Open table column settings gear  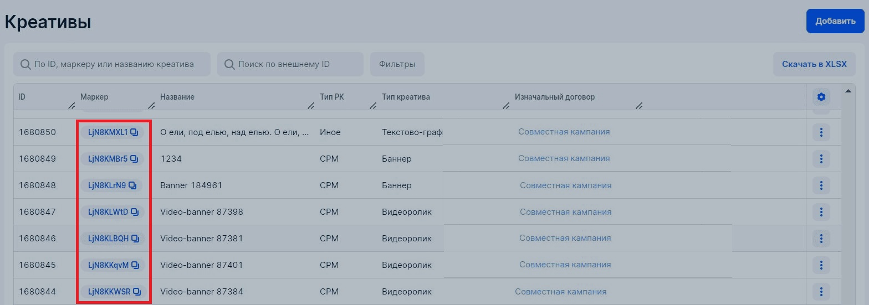coord(821,97)
